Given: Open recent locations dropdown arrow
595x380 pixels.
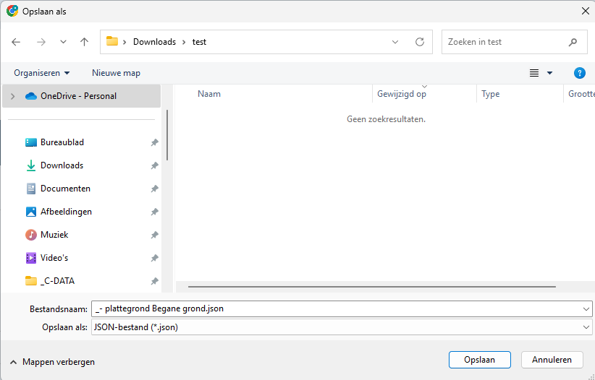Looking at the screenshot, I should [63, 42].
